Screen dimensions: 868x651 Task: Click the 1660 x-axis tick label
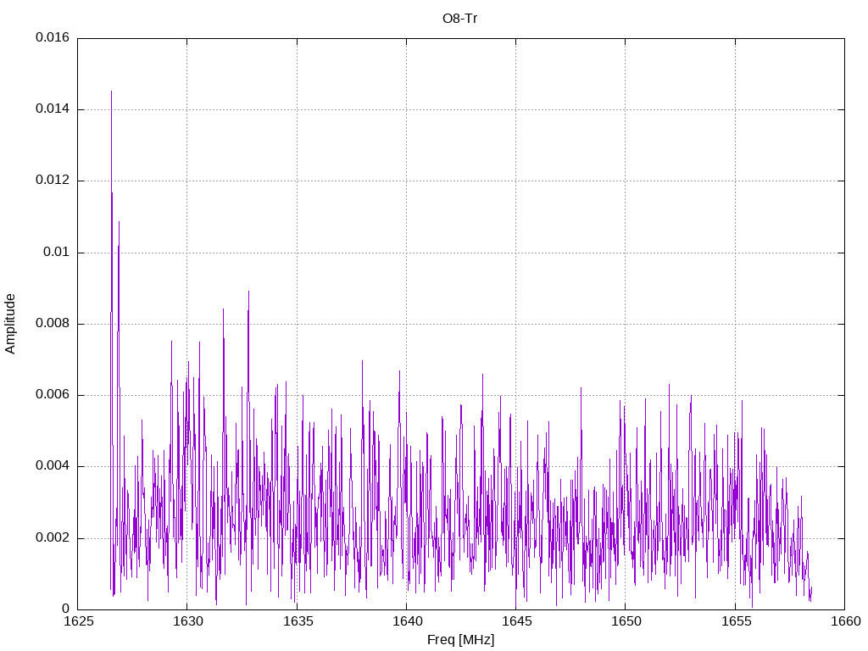(844, 621)
